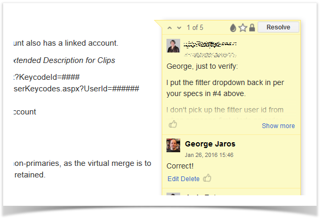Click the droplet color icon in comment header
This screenshot has height=221, width=324.
(x=233, y=28)
